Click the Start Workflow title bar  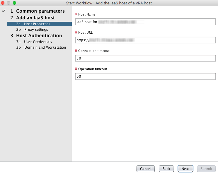point(109,3)
